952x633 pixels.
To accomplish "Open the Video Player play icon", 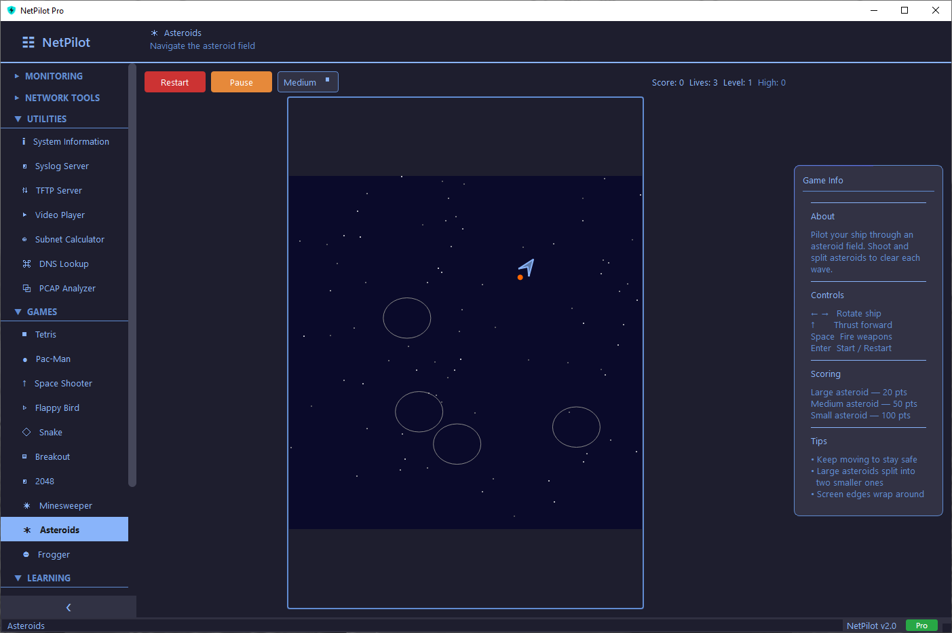I will (25, 215).
